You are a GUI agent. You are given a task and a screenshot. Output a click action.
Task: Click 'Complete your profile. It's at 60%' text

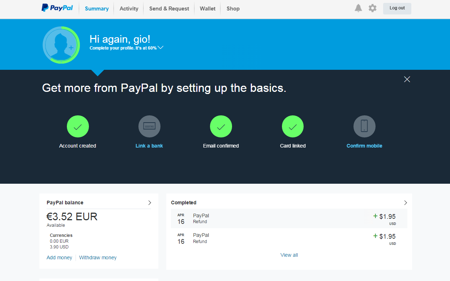point(123,48)
